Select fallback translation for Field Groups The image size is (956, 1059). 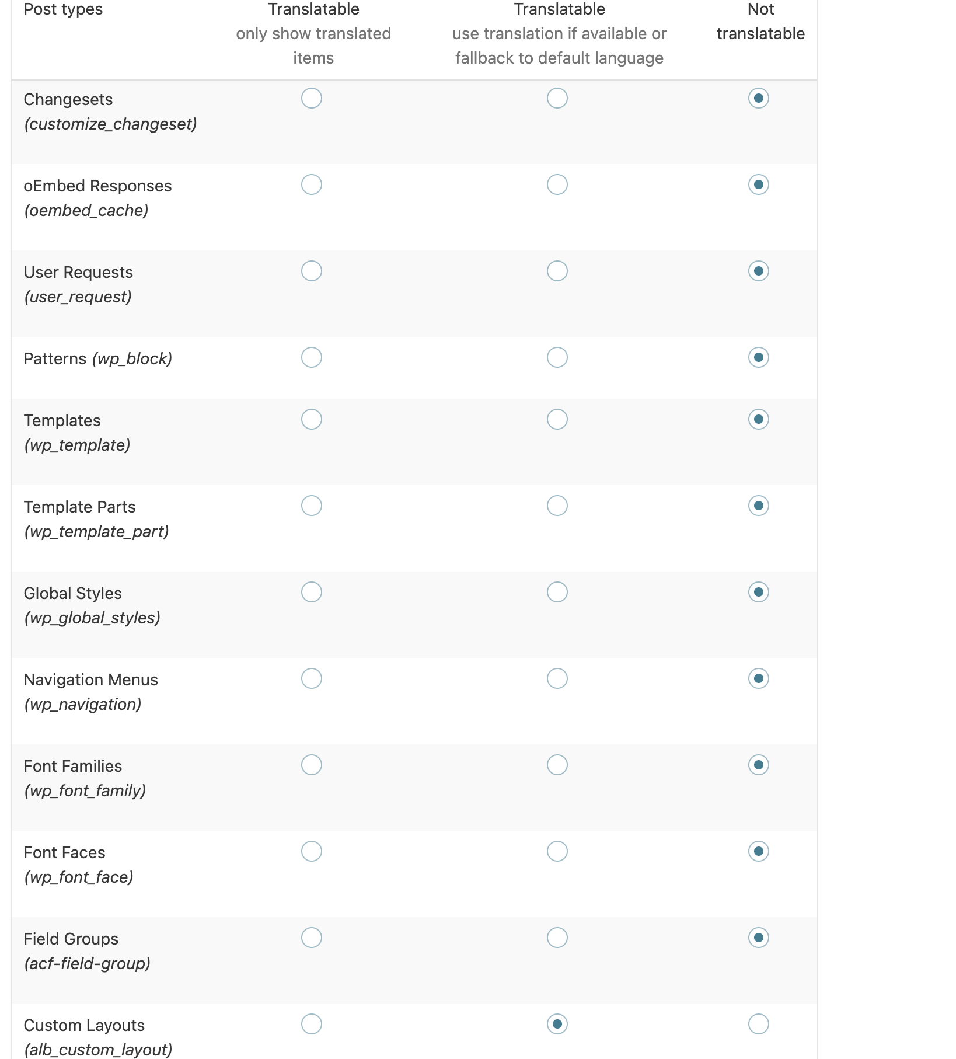click(557, 938)
